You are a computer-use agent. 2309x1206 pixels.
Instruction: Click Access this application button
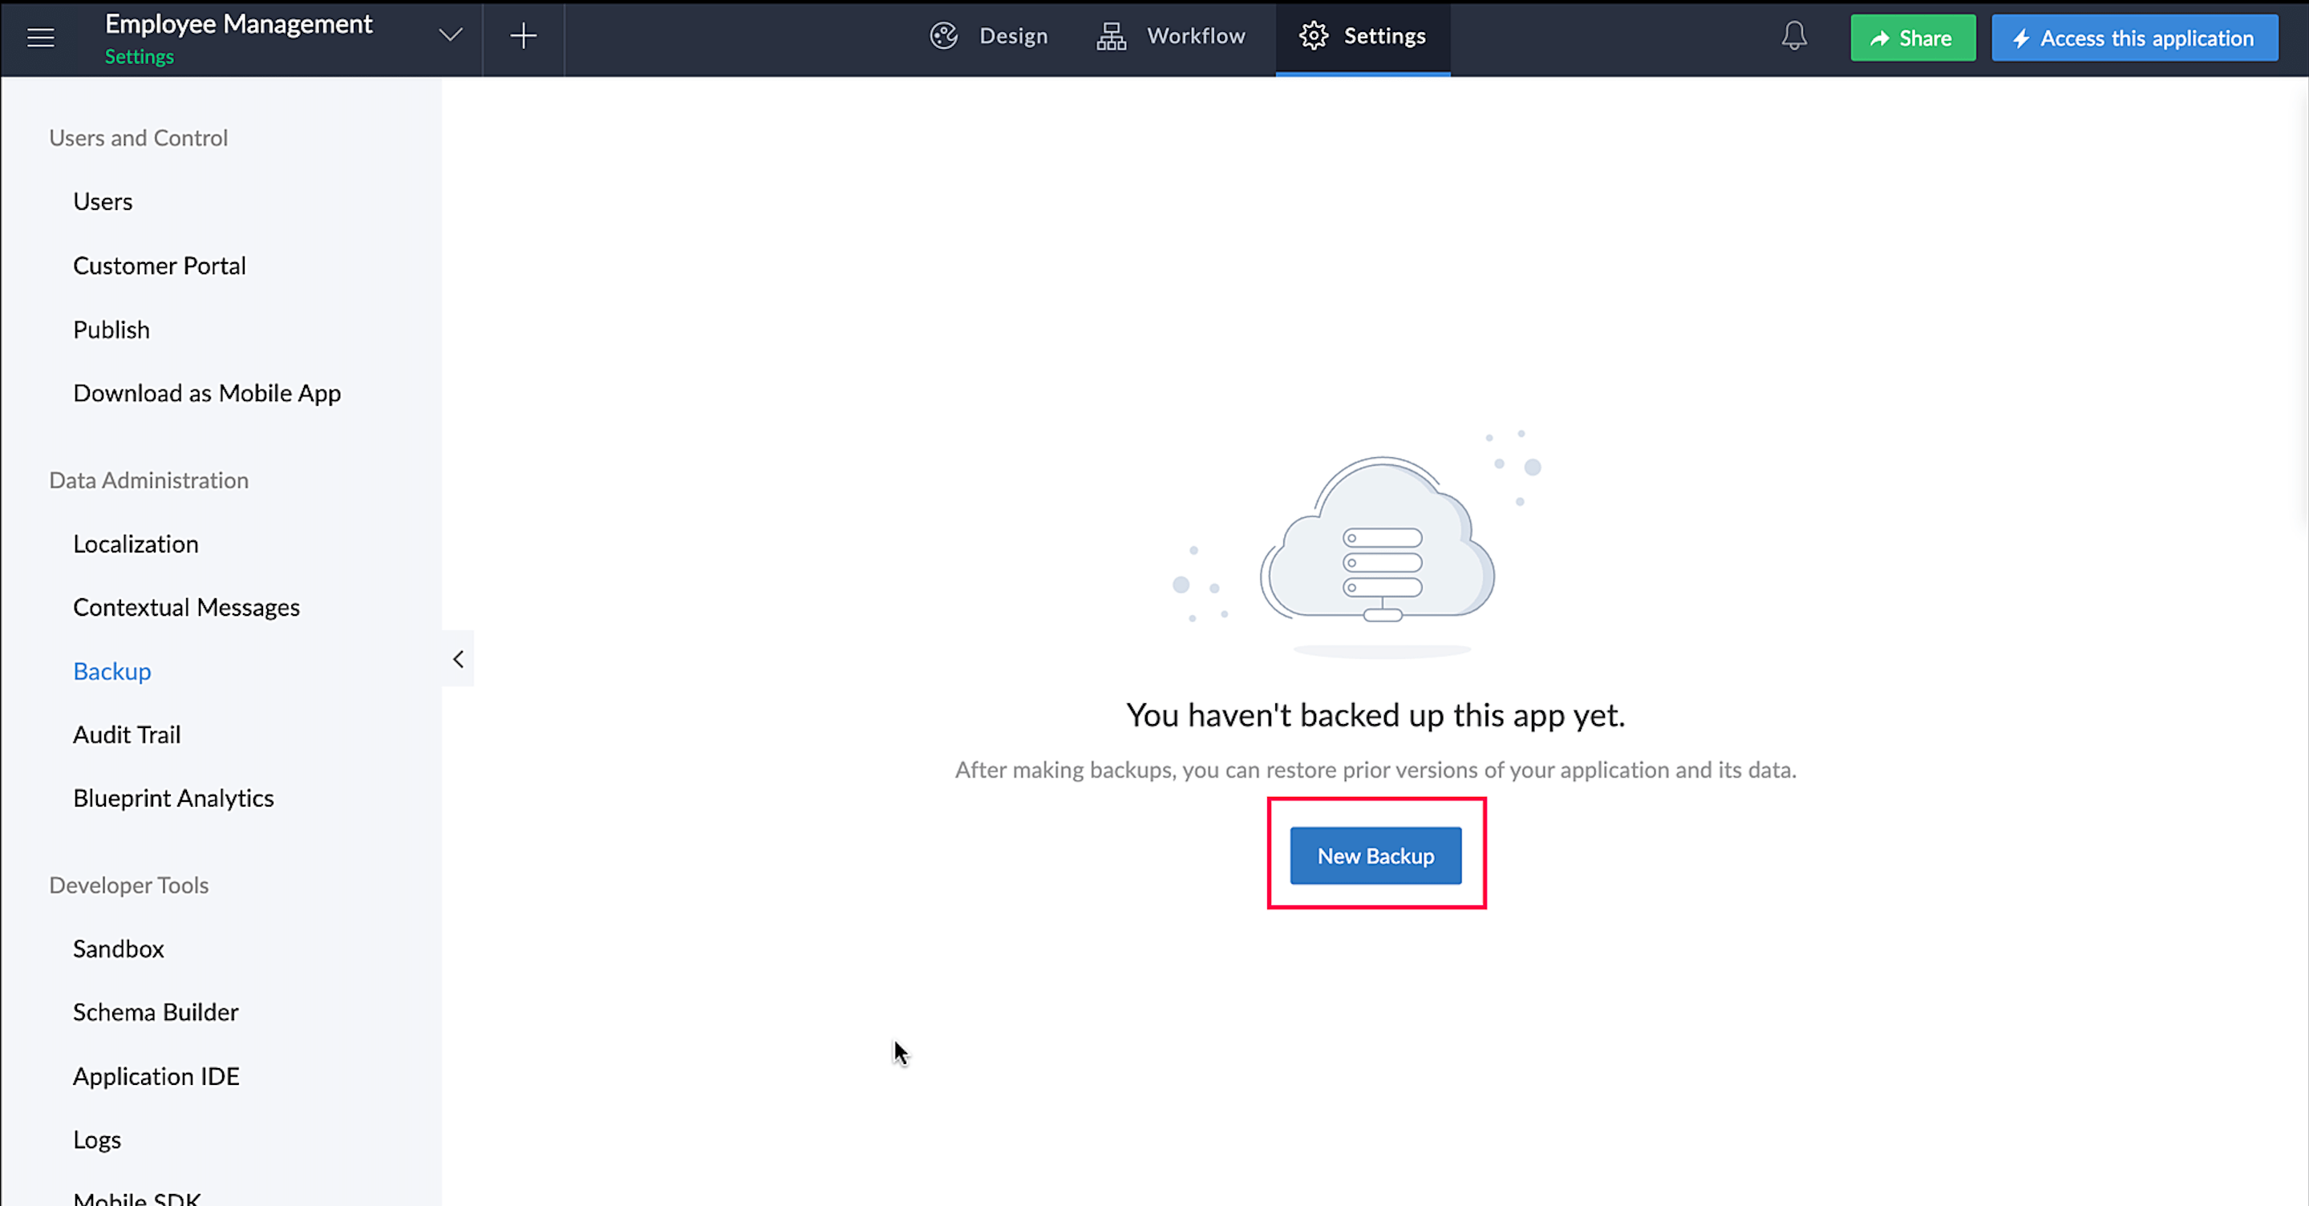[2134, 38]
